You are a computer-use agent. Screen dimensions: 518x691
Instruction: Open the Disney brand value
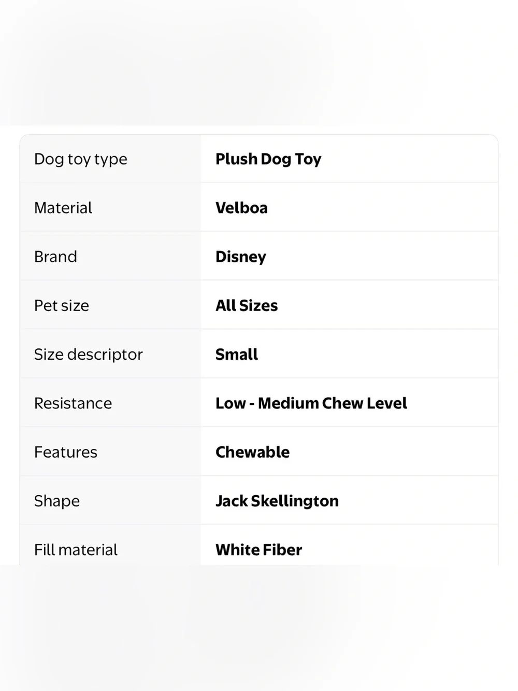[241, 257]
